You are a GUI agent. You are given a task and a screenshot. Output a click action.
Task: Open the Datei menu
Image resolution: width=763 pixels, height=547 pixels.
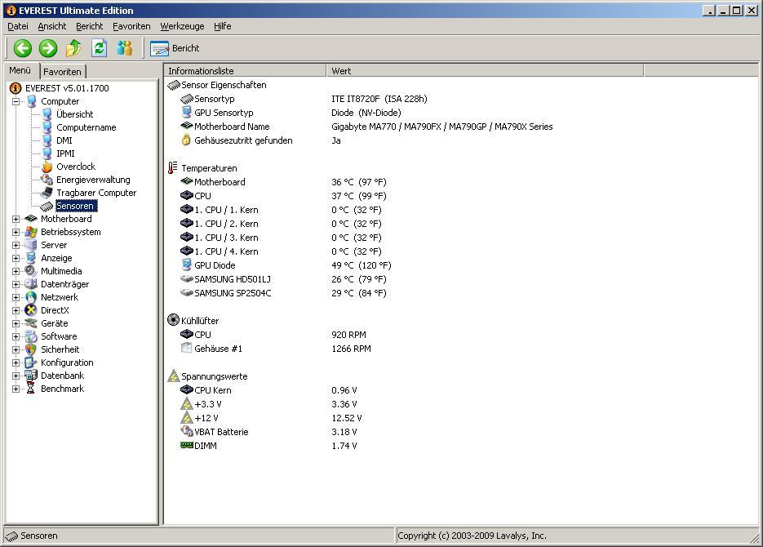point(18,26)
